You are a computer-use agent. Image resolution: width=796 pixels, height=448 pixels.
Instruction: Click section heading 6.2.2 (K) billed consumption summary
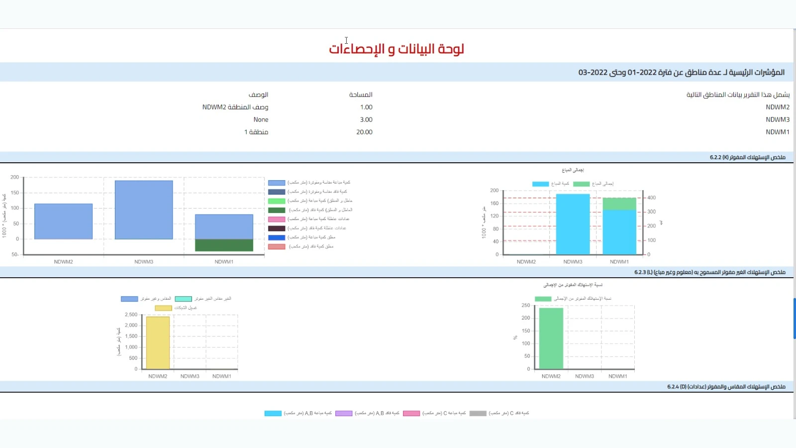748,157
